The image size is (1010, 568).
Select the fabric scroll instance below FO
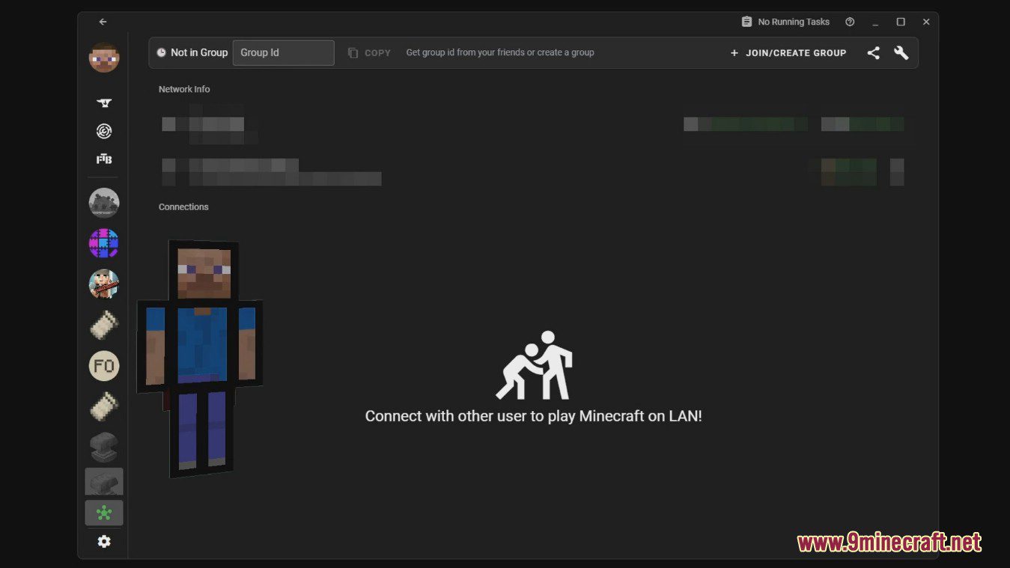tap(104, 406)
